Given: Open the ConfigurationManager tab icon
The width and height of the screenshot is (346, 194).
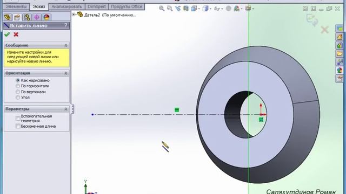Looking at the screenshot, I should (27, 17).
